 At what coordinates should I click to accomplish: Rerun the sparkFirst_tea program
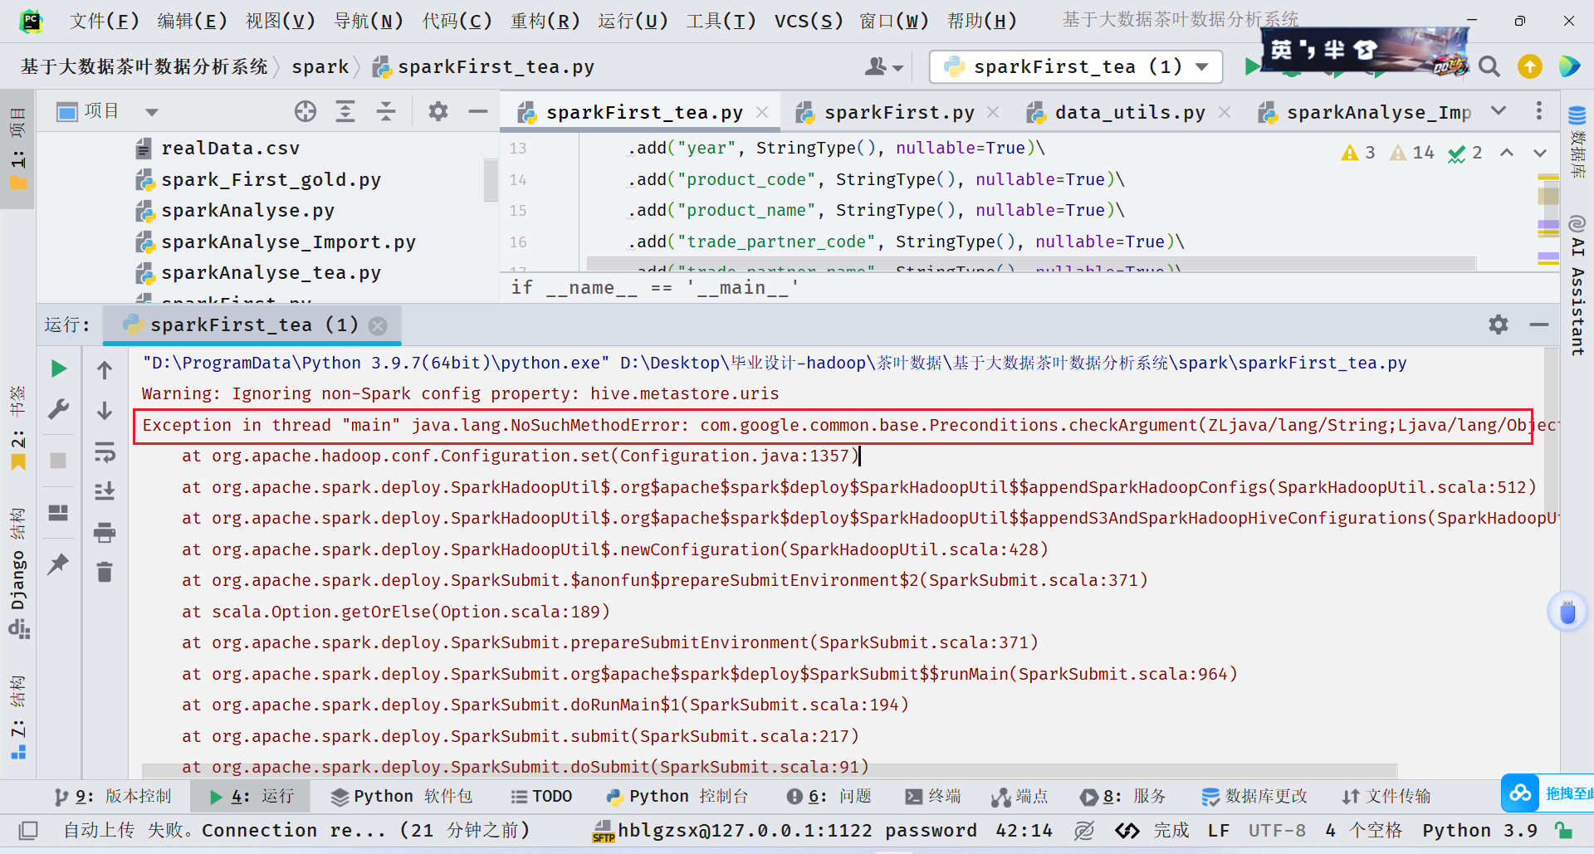(x=58, y=368)
